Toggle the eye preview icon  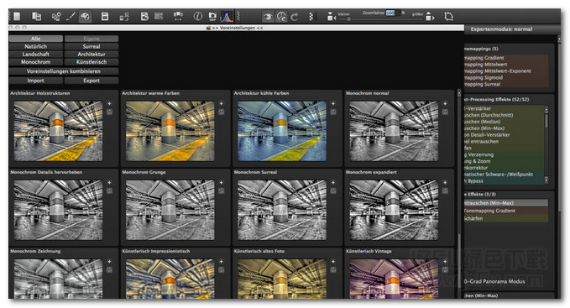click(268, 16)
